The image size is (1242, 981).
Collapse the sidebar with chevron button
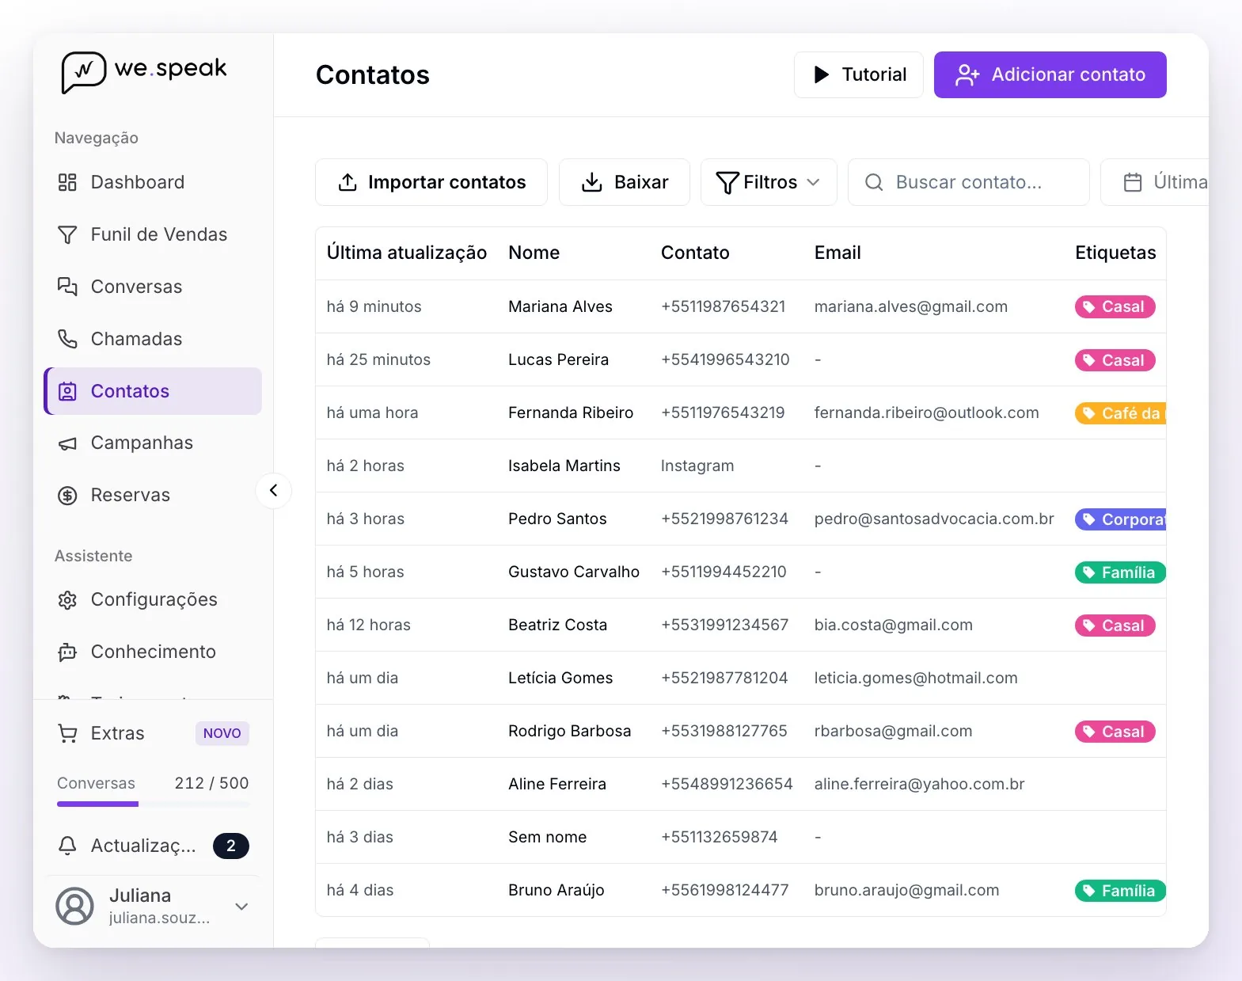pyautogui.click(x=274, y=490)
